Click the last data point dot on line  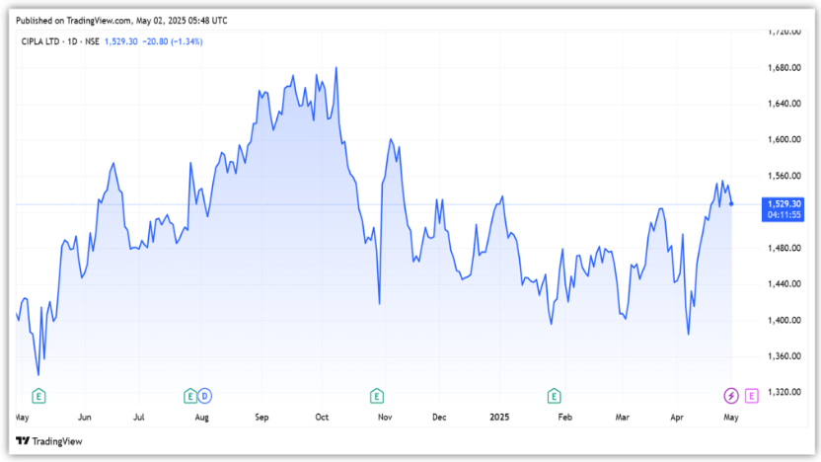[x=731, y=204]
